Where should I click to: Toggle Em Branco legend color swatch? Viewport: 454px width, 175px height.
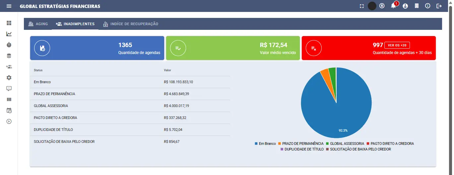(256, 144)
